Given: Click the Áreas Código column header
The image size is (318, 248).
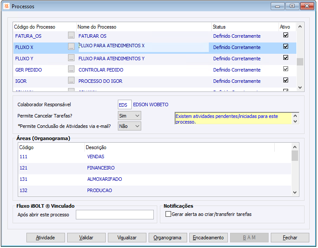Looking at the screenshot, I should click(x=51, y=147).
